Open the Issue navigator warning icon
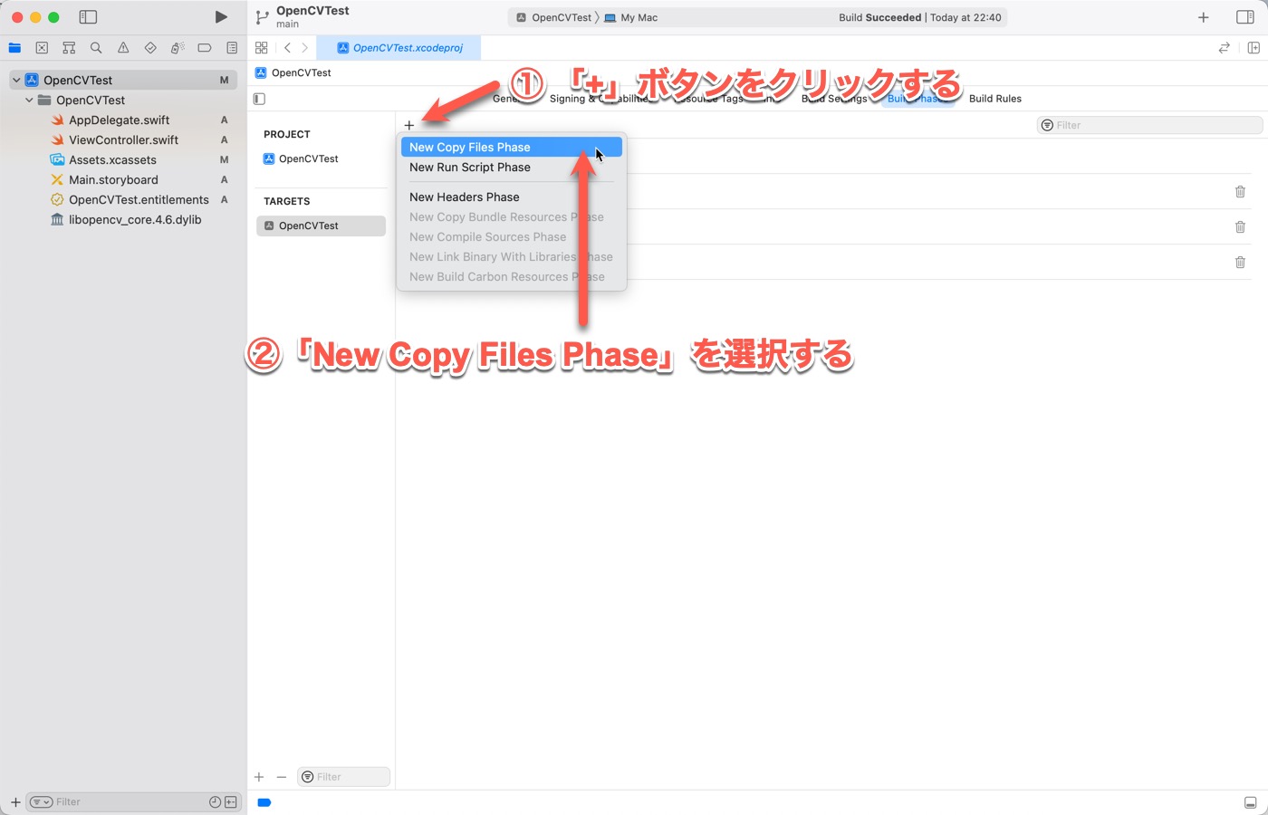This screenshot has width=1268, height=815. pos(123,48)
